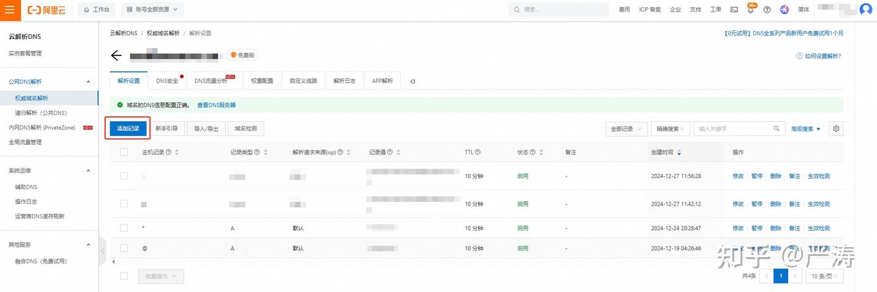
Task: Open the user avatar menu
Action: click(x=865, y=10)
